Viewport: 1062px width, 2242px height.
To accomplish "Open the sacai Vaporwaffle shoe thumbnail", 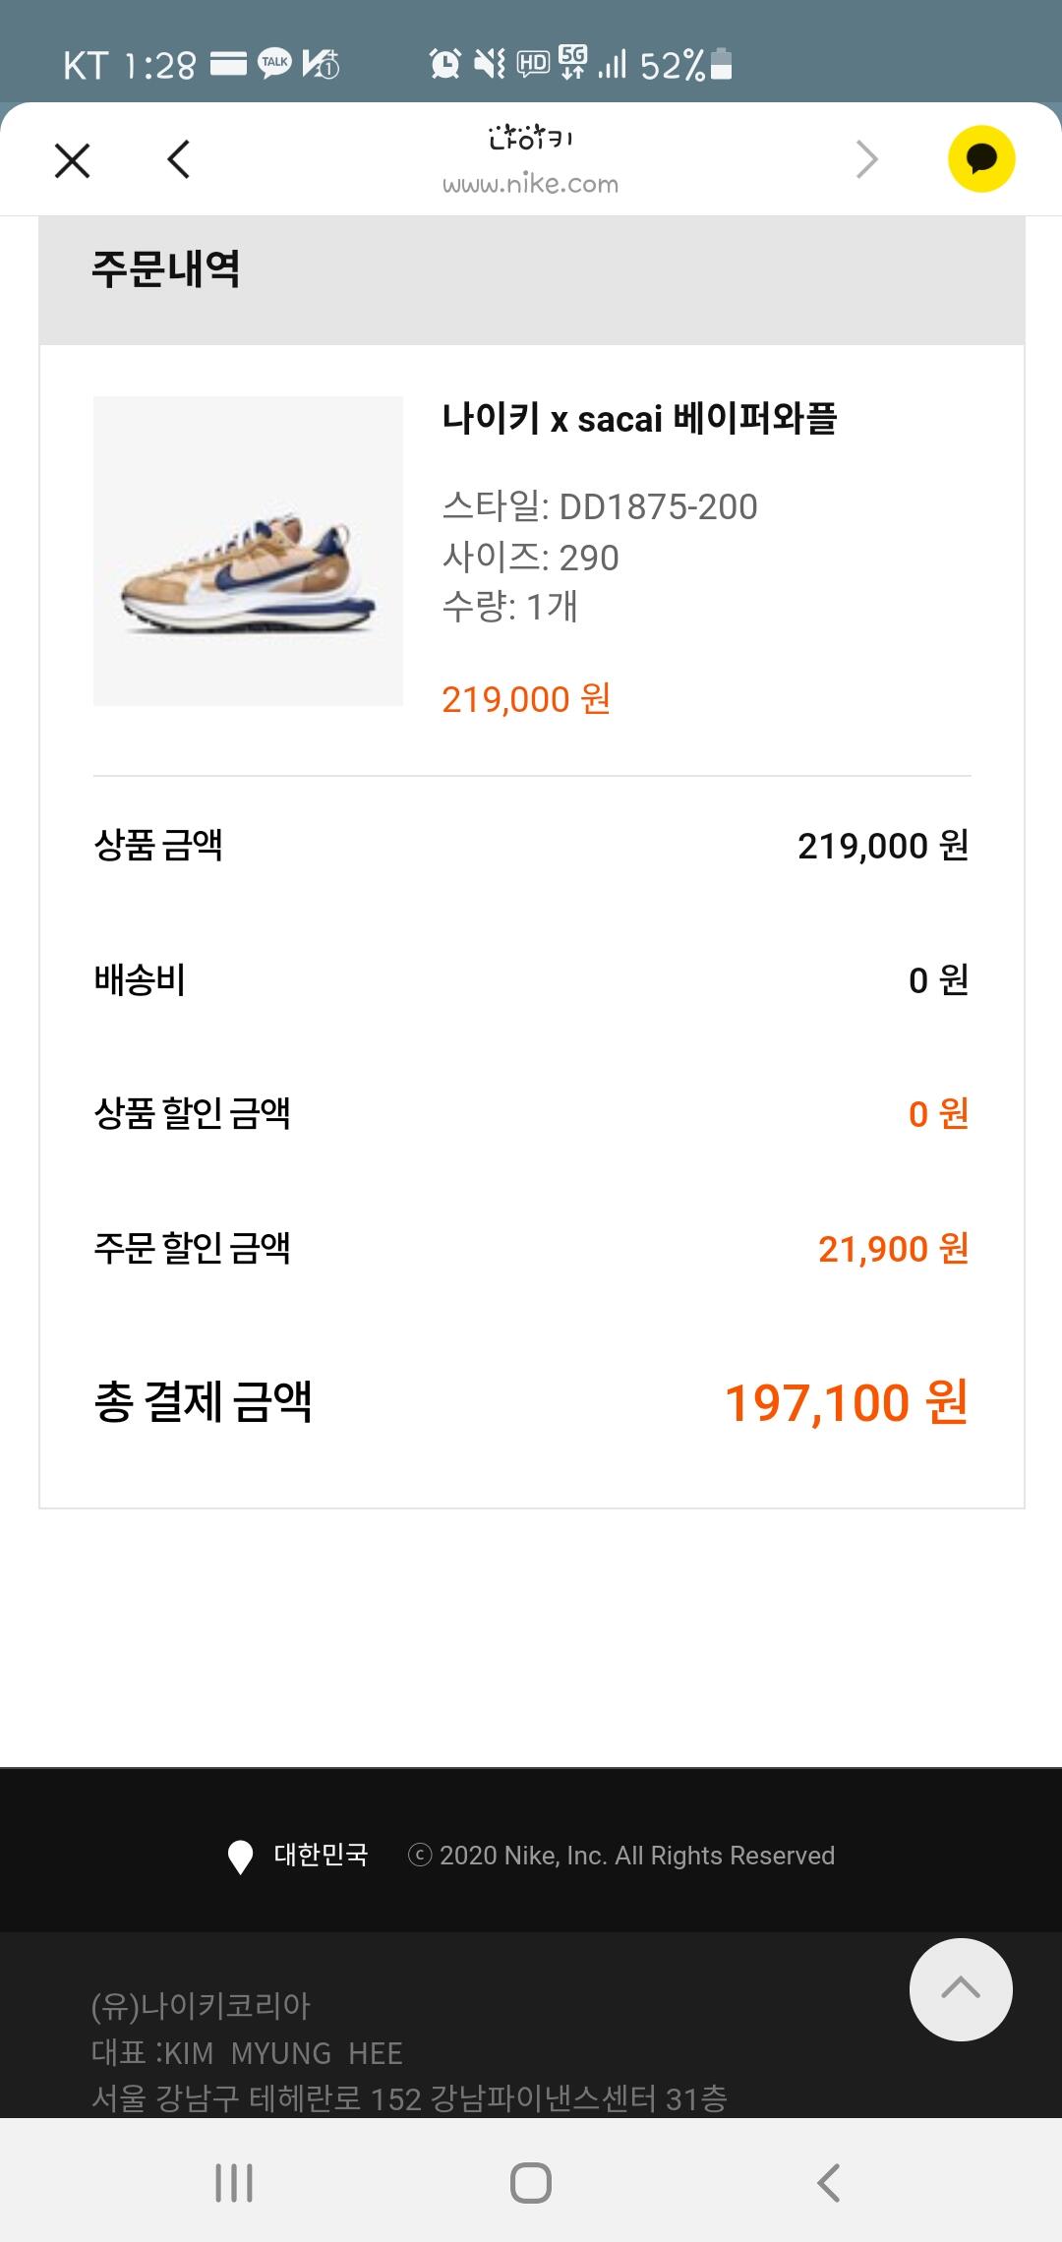I will (248, 551).
